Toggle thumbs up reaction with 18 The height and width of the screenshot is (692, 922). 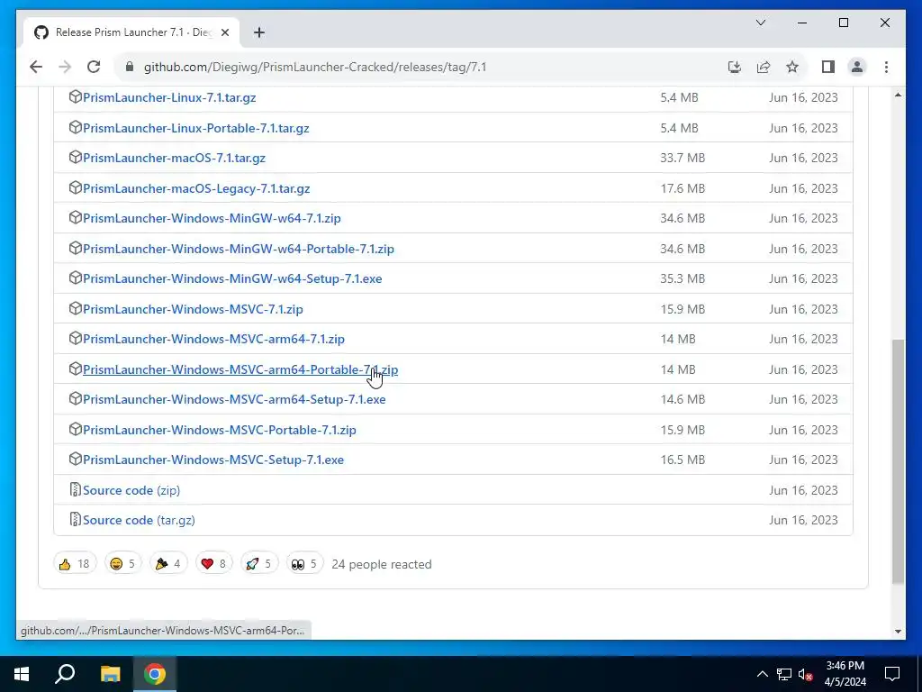pos(75,564)
